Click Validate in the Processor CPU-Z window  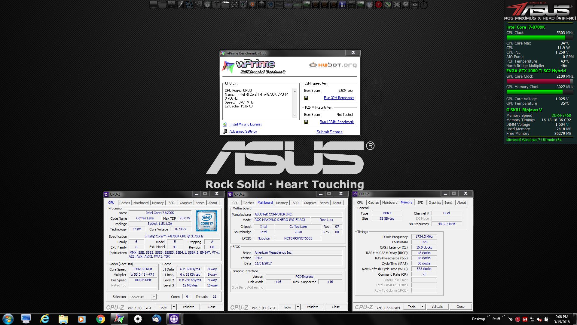(x=188, y=307)
